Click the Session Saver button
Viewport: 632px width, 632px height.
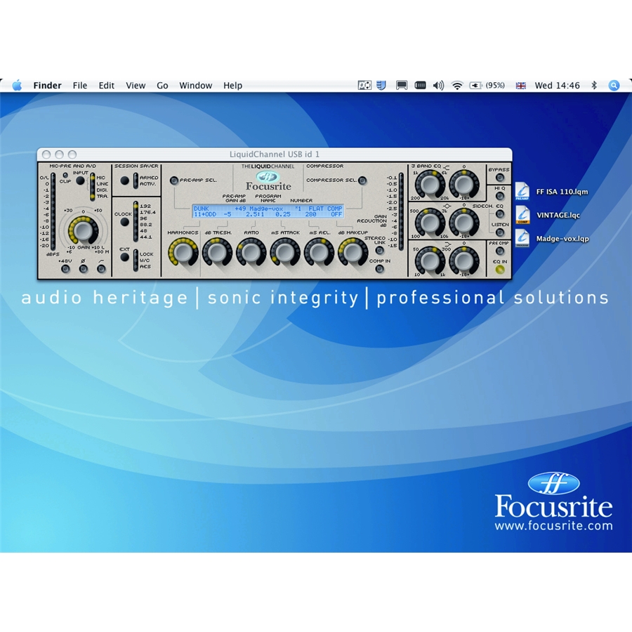tap(124, 180)
